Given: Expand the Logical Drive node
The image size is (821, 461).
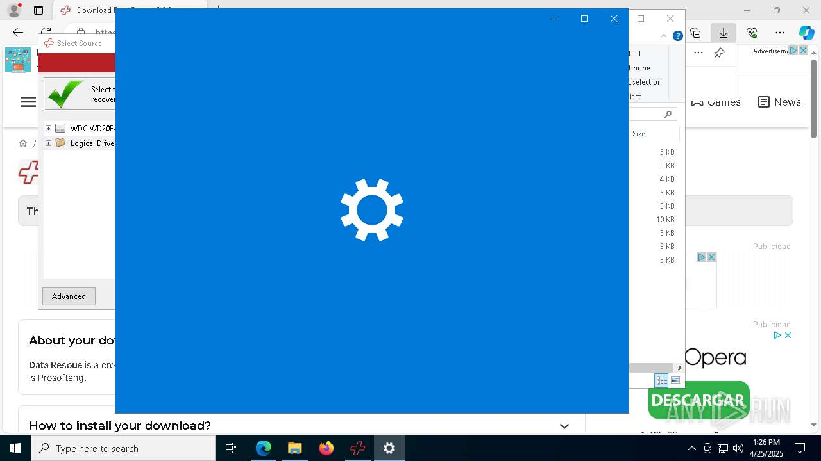Looking at the screenshot, I should point(48,143).
